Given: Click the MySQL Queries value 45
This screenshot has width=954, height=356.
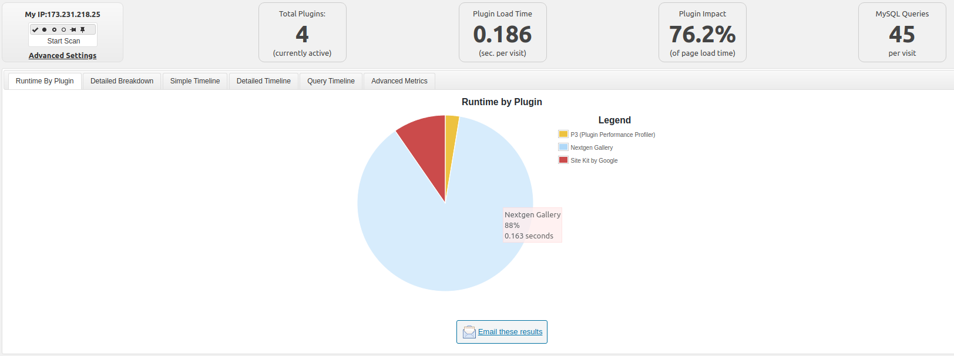Looking at the screenshot, I should pos(902,34).
